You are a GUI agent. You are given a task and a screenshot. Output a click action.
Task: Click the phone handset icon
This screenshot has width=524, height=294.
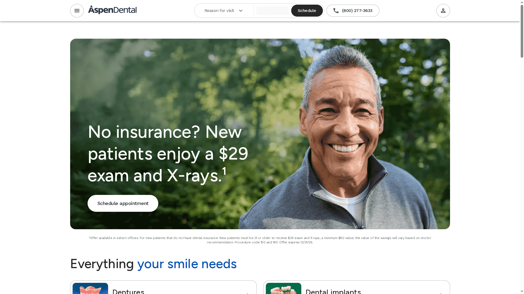tap(336, 11)
